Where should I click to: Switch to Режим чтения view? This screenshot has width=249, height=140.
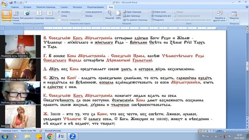(16, 16)
